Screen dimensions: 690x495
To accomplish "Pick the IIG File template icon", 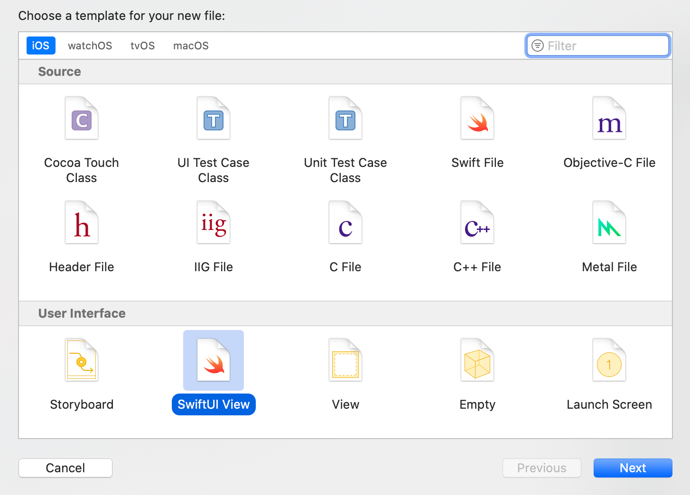I will click(x=214, y=223).
